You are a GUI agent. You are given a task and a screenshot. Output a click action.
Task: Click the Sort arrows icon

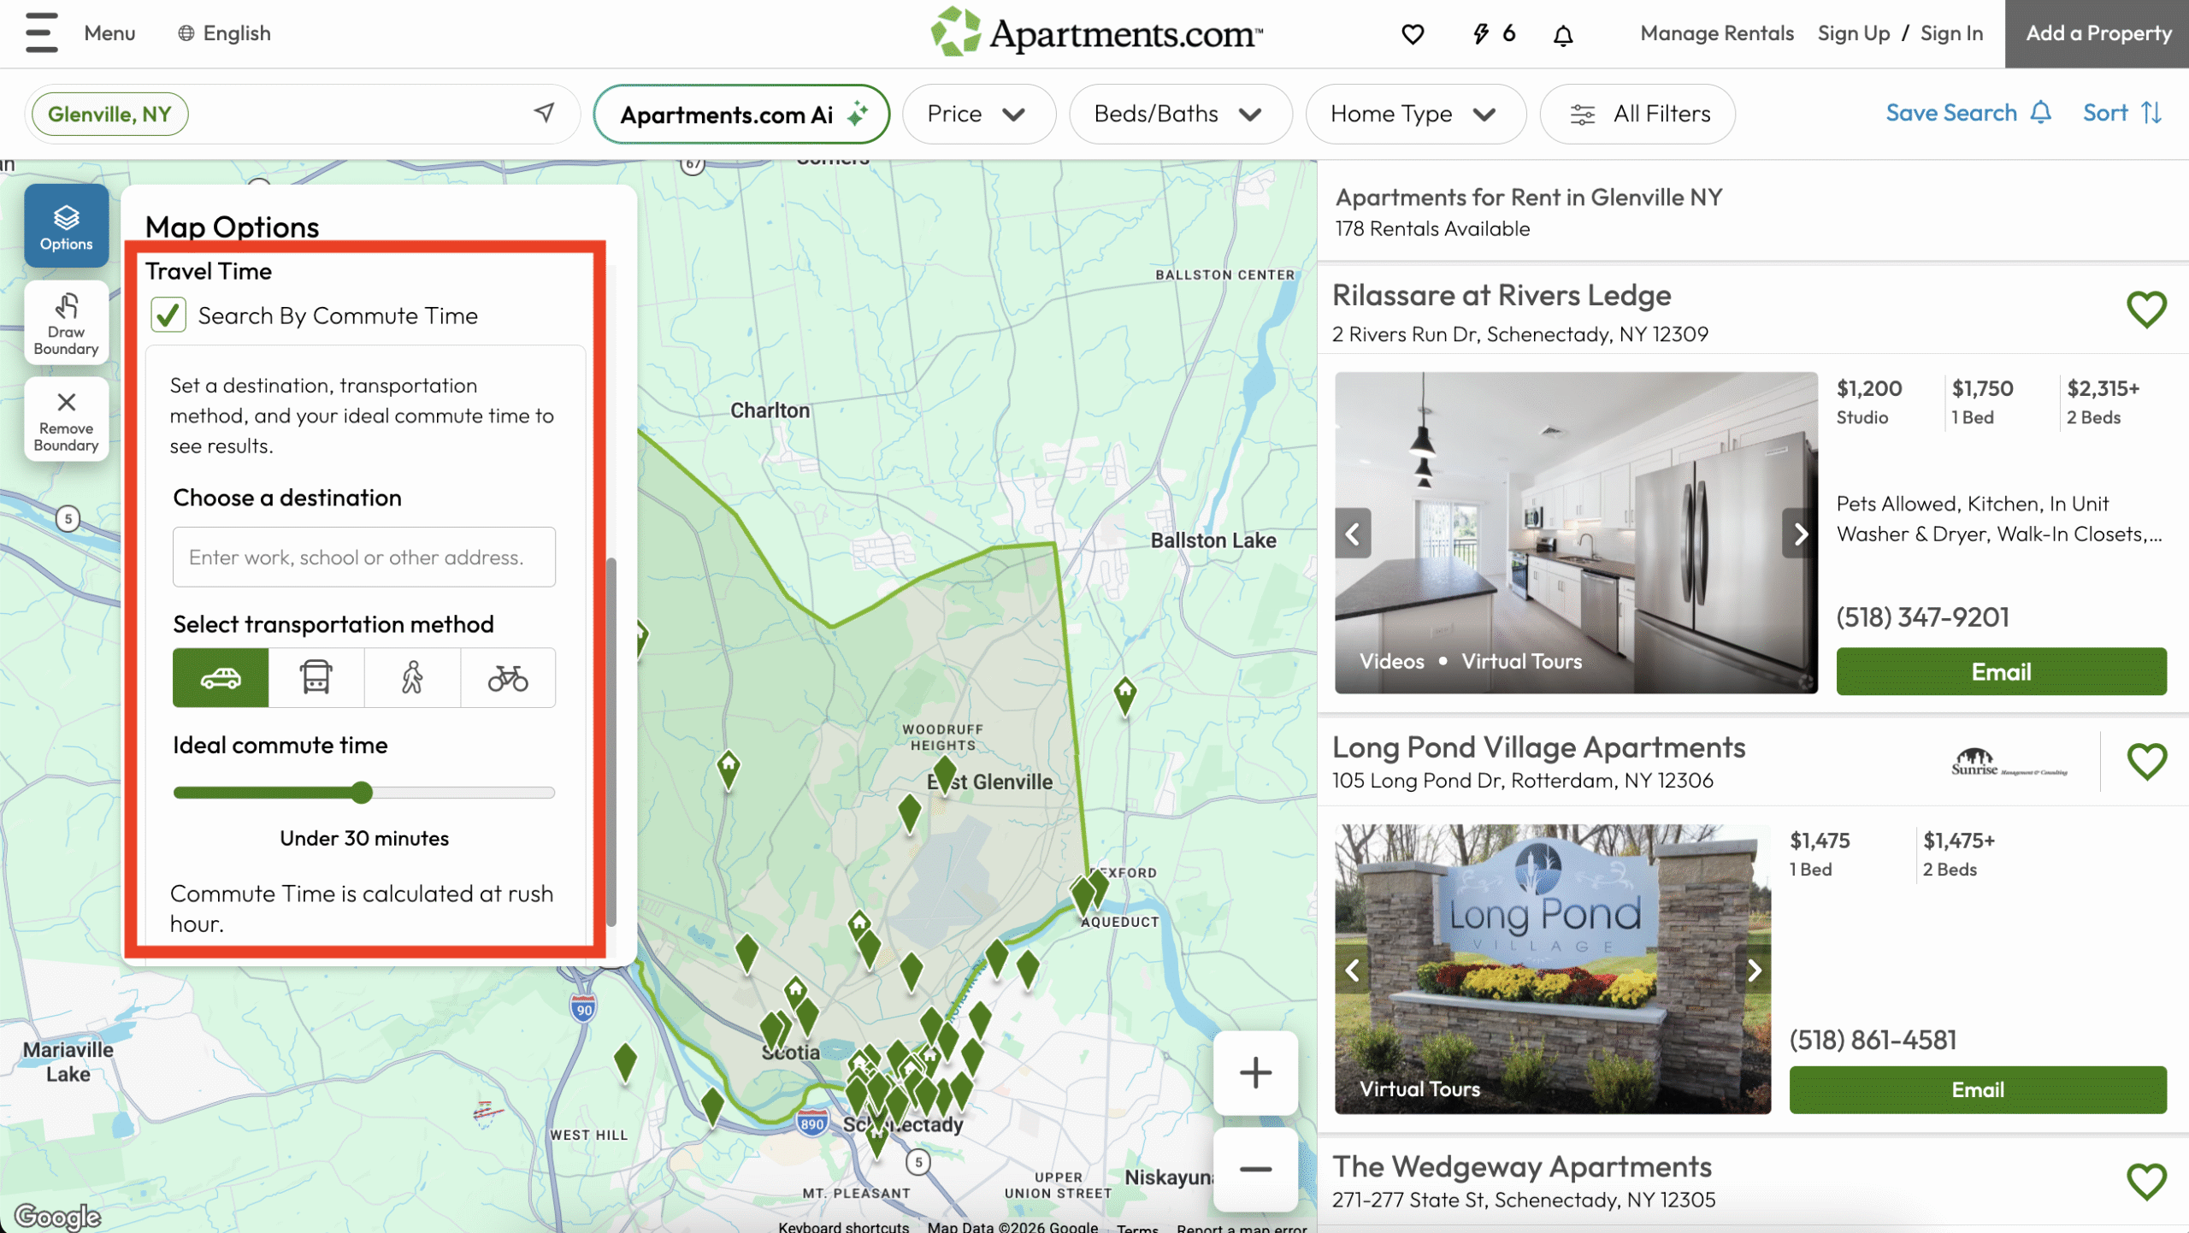(2152, 113)
